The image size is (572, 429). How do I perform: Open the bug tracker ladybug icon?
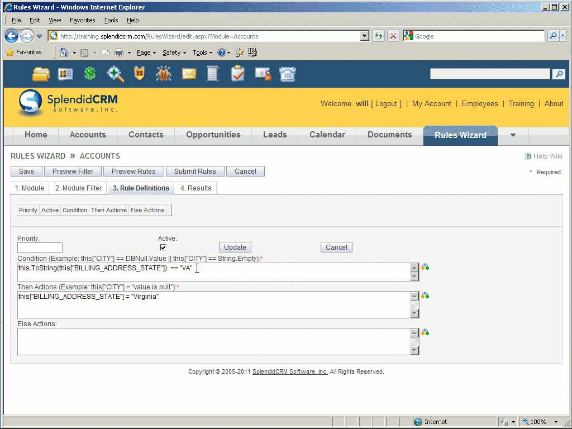tap(163, 74)
